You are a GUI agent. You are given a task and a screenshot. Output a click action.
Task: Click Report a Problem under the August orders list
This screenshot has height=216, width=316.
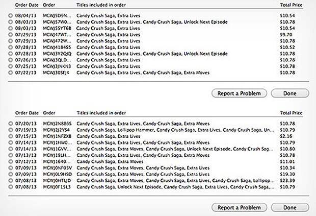pos(239,93)
